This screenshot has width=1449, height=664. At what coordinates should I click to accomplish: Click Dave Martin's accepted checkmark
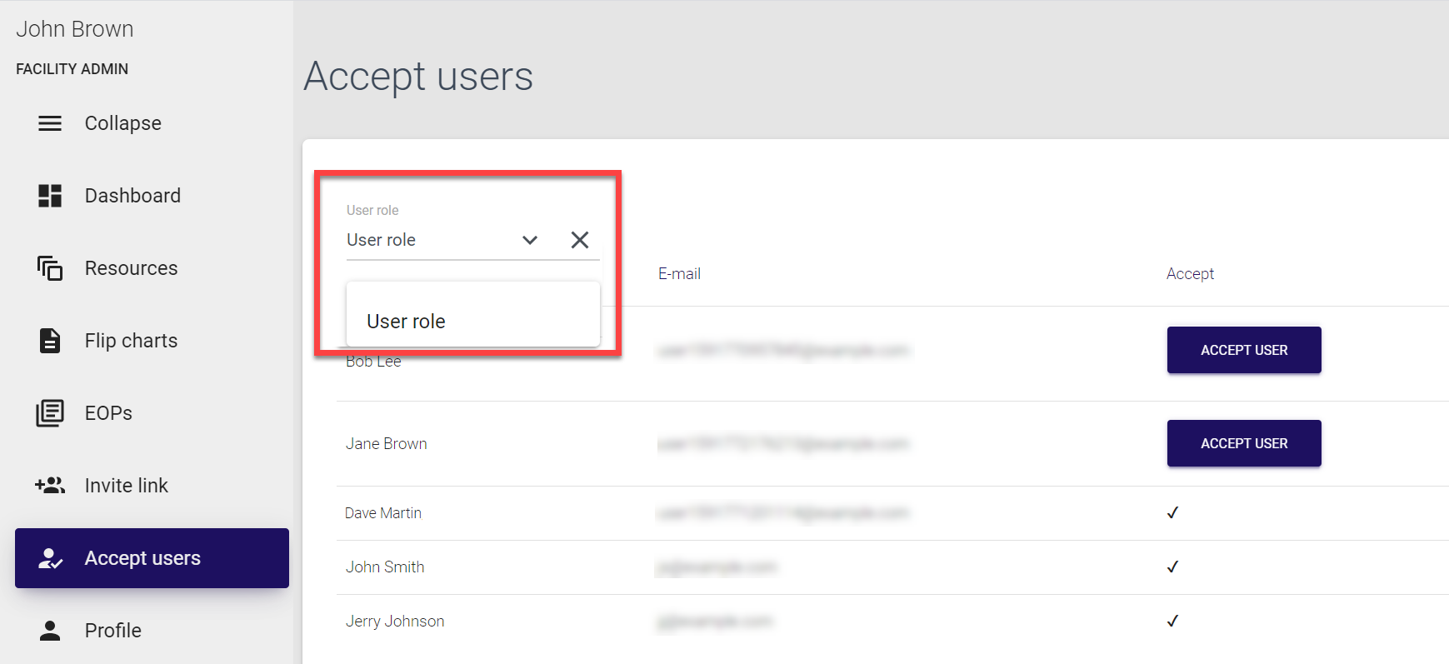click(1172, 513)
